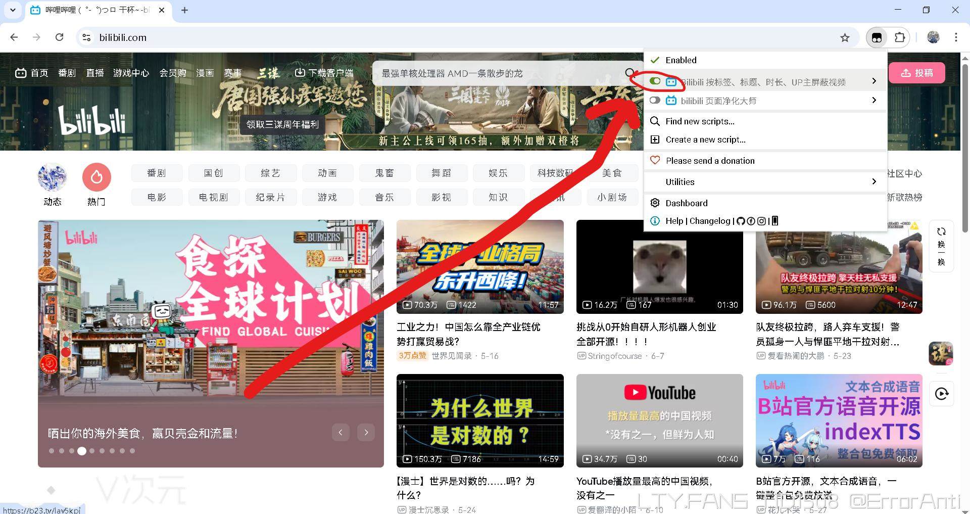Toggle the Bilibili 按标签 script switch
Image resolution: width=970 pixels, height=514 pixels.
[655, 81]
